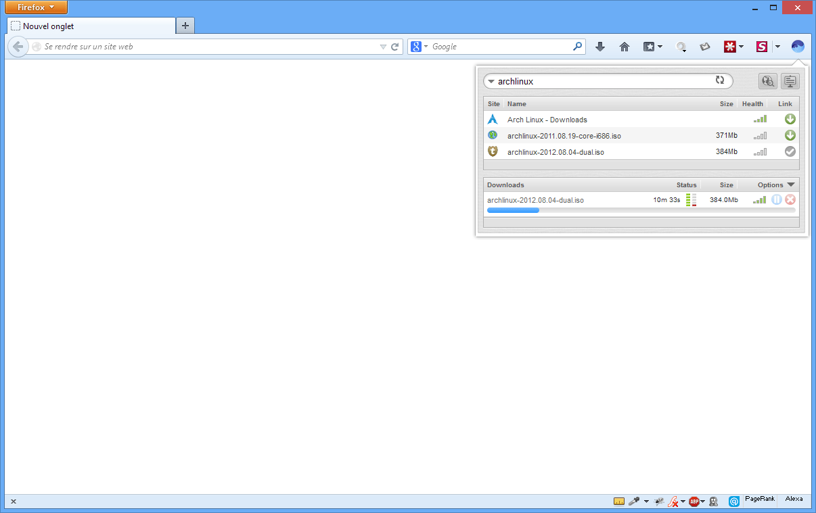Click the monitor view button in panel
816x513 pixels.
[790, 81]
